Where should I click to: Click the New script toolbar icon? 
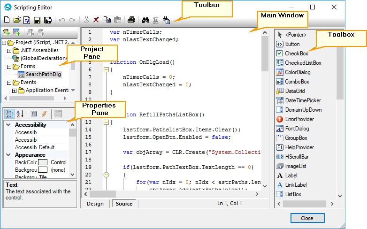click(x=7, y=20)
